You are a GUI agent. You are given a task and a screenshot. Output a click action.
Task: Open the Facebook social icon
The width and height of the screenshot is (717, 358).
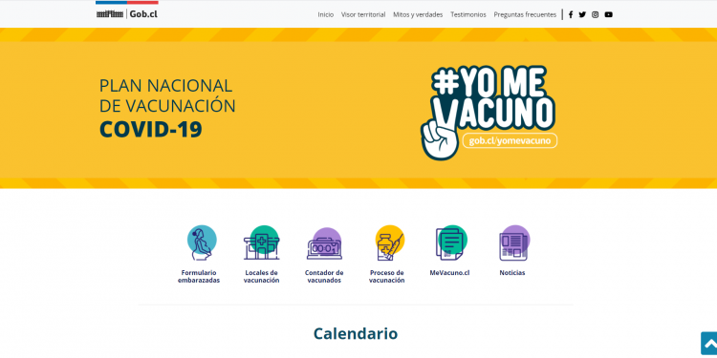point(571,14)
